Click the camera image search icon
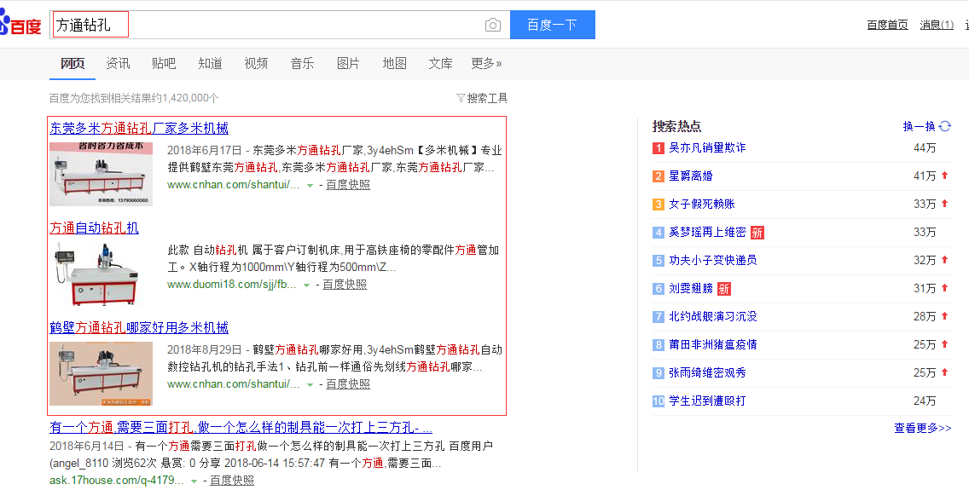Image resolution: width=969 pixels, height=490 pixels. point(493,26)
